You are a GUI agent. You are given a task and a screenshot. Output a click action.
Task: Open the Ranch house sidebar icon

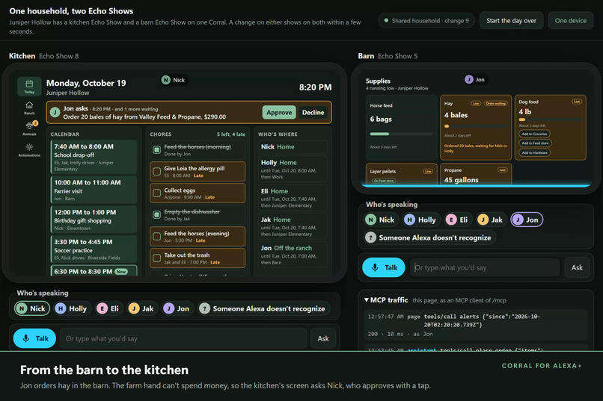29,108
